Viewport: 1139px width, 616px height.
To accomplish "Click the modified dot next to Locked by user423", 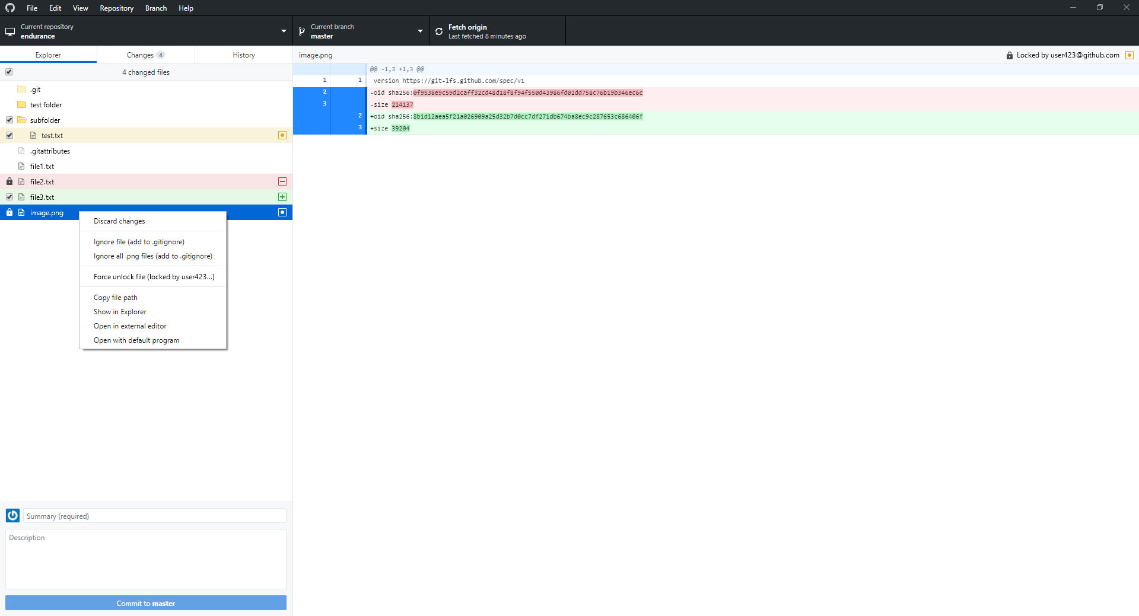I will click(1130, 55).
